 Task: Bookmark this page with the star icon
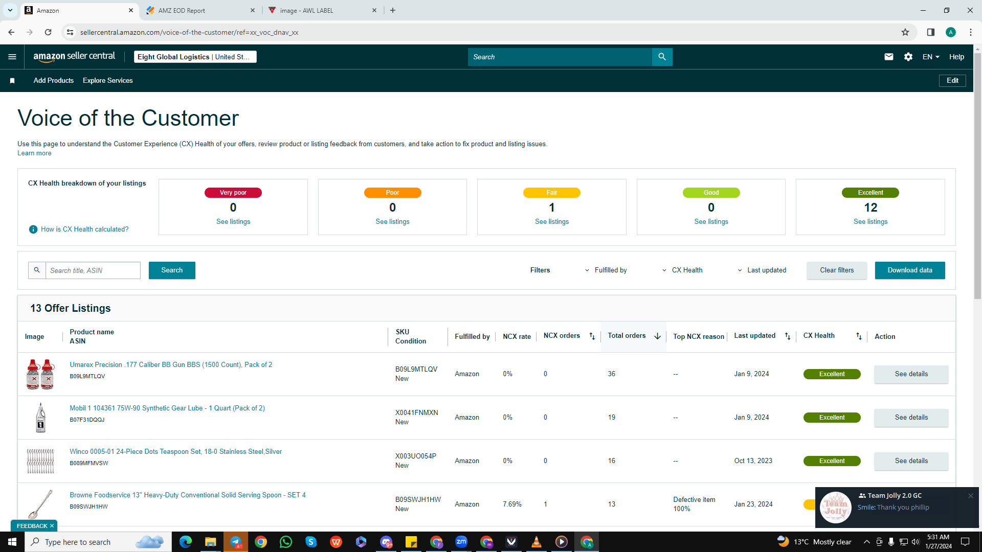[x=905, y=32]
